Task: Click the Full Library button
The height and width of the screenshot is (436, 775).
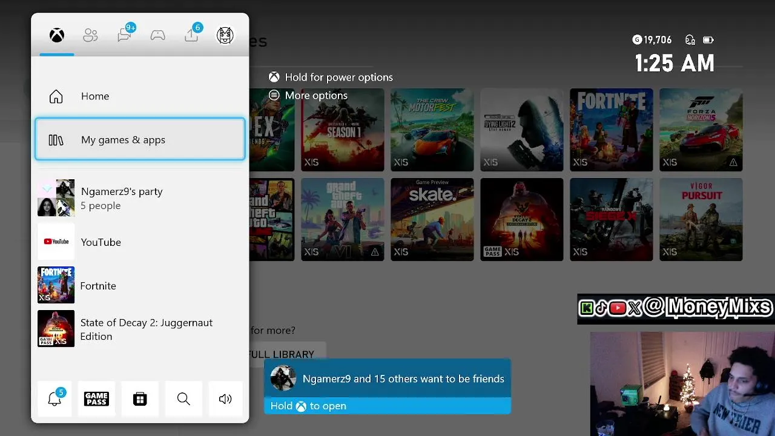Action: tap(288, 354)
